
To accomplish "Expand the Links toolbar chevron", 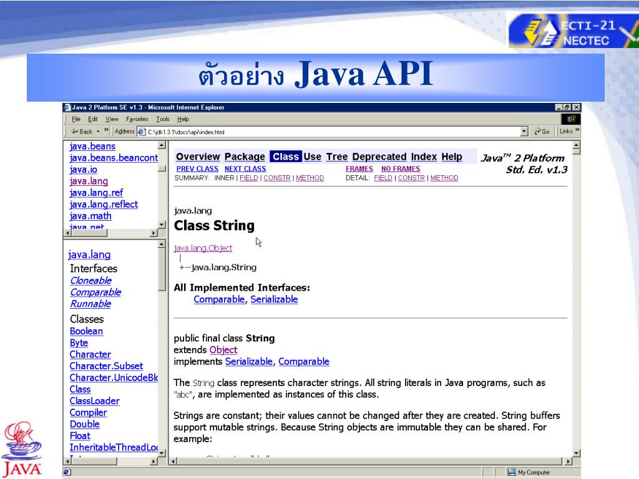I will click(577, 130).
